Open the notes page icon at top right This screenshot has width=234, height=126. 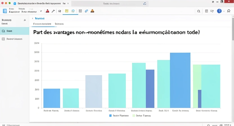(206, 11)
